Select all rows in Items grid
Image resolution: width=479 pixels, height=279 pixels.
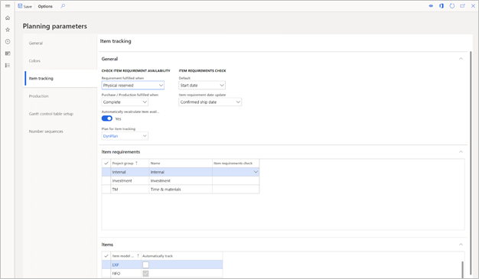point(106,256)
